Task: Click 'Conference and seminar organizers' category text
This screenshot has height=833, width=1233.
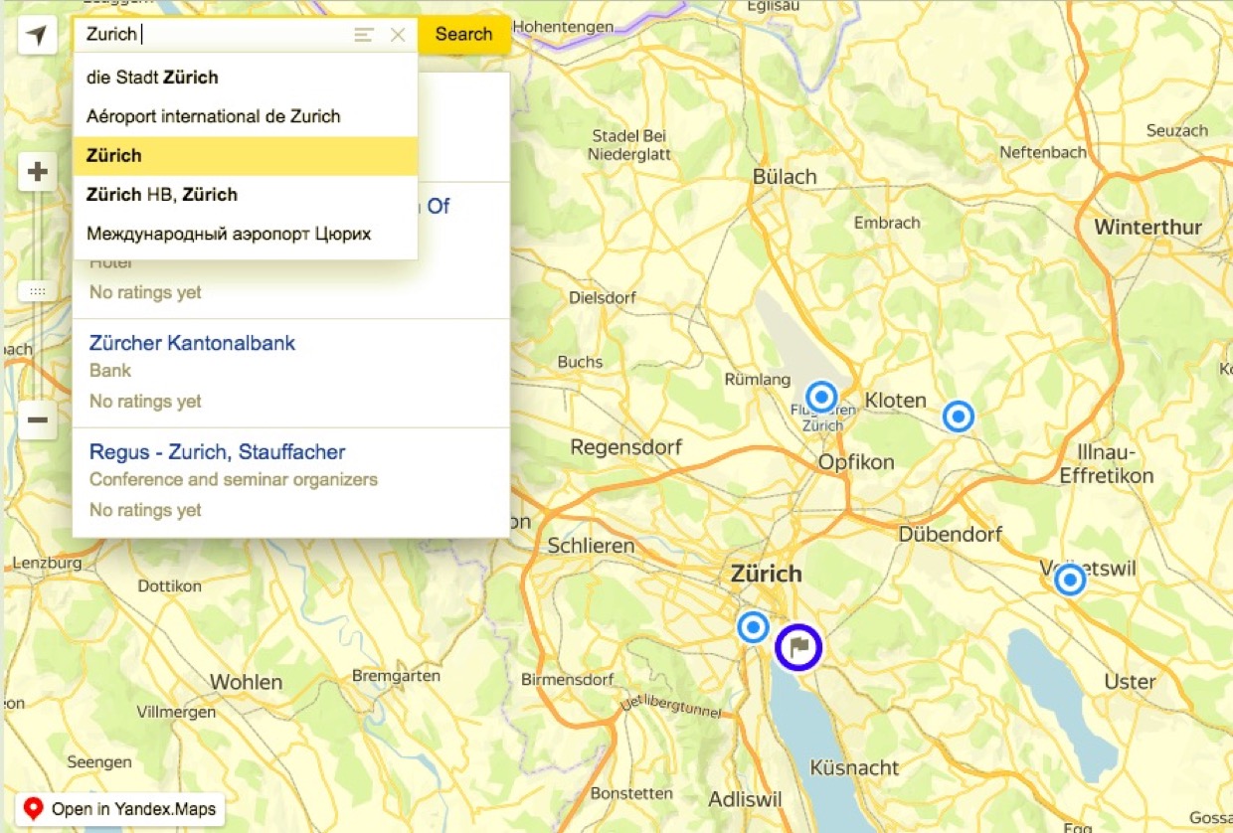Action: [234, 479]
